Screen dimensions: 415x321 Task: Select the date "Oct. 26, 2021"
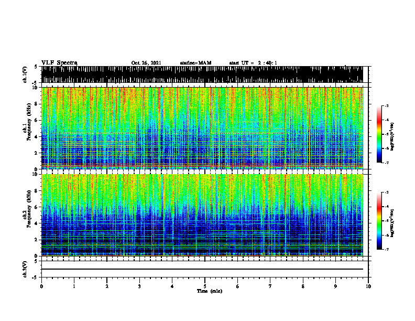(x=146, y=63)
